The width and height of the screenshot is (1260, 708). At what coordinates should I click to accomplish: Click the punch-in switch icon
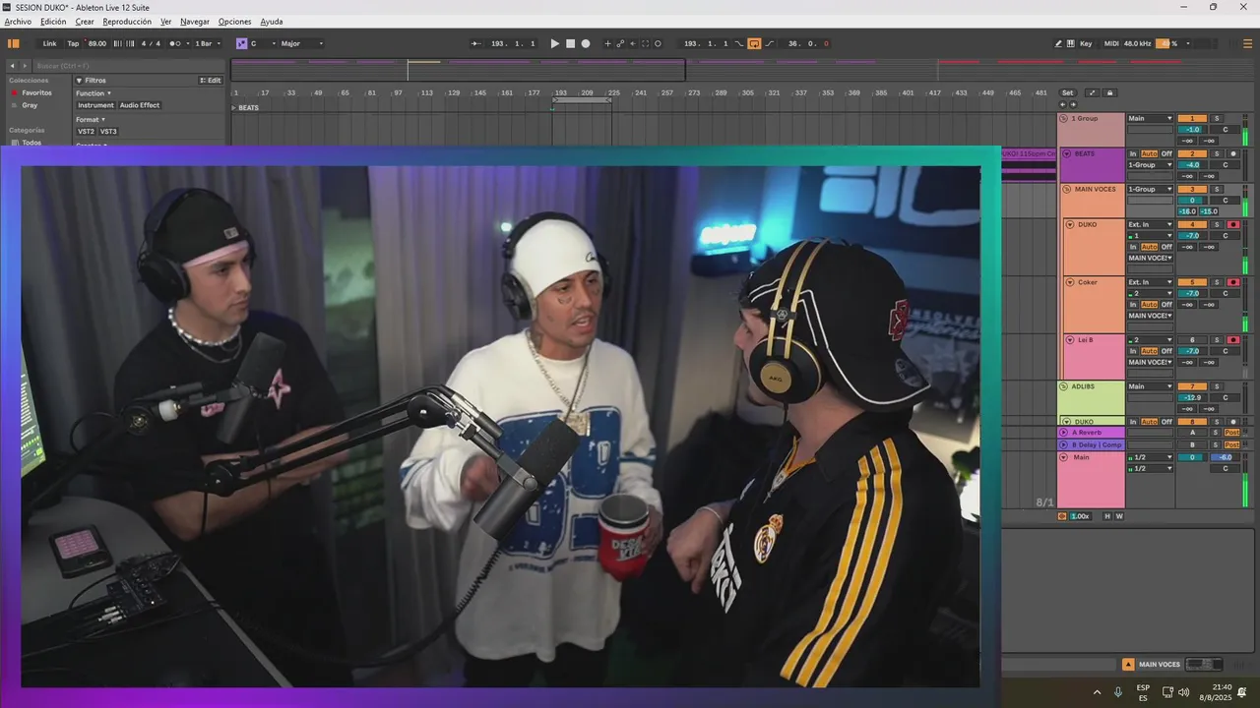[x=740, y=43]
